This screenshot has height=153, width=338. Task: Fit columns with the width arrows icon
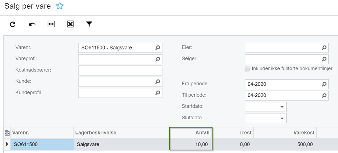pyautogui.click(x=51, y=24)
